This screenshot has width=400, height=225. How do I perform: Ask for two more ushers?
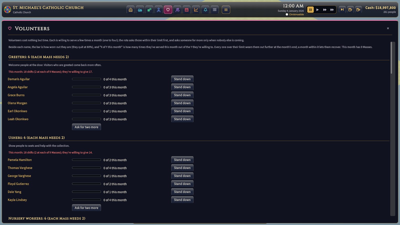(86, 208)
